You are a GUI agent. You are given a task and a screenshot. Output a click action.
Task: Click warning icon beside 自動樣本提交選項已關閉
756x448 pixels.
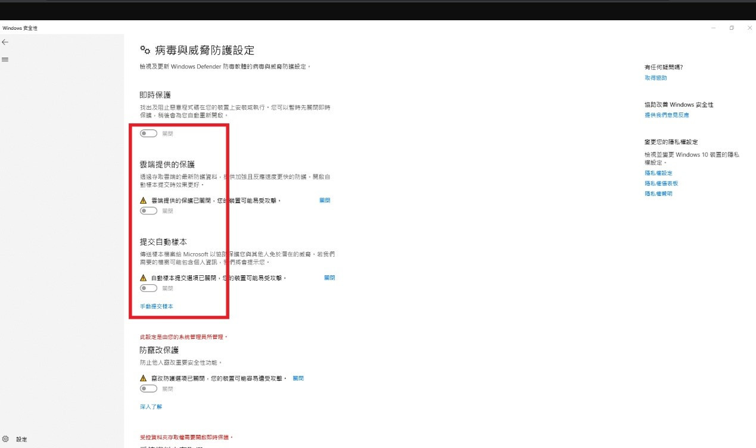pyautogui.click(x=143, y=278)
